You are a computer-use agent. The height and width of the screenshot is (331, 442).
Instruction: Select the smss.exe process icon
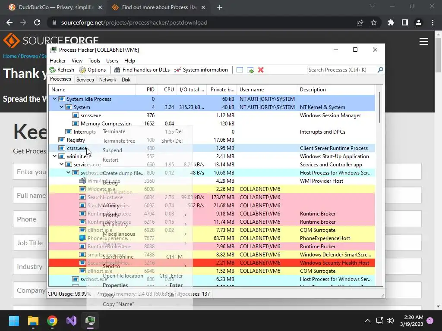(x=75, y=115)
